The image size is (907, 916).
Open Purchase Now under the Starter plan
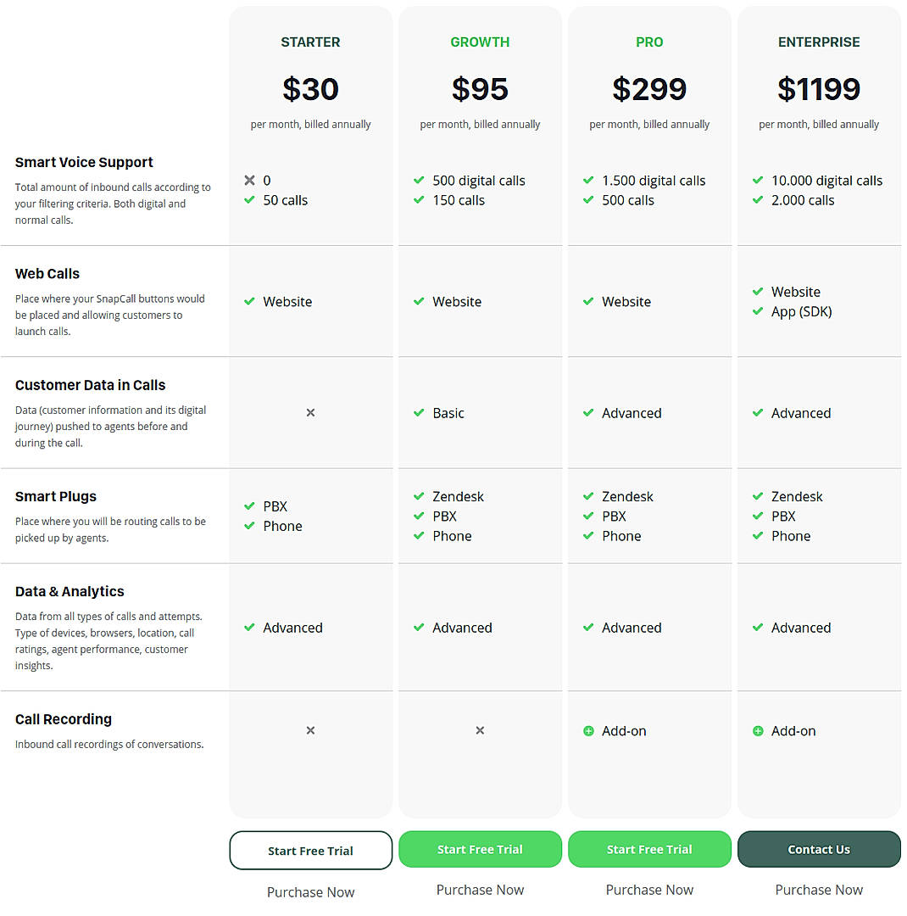(x=310, y=891)
